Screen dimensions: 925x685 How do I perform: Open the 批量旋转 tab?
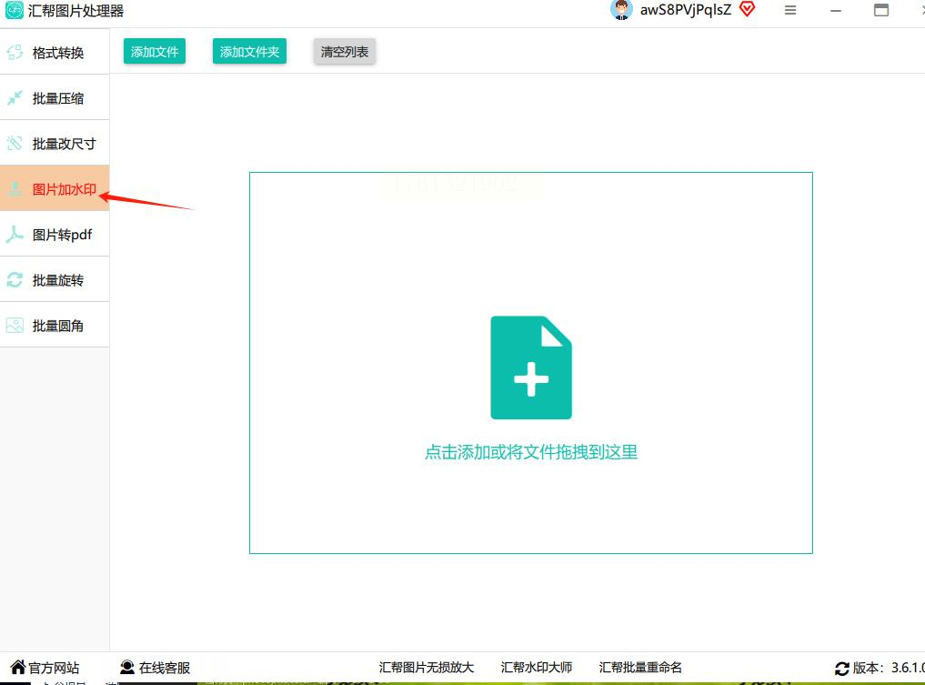coord(55,279)
